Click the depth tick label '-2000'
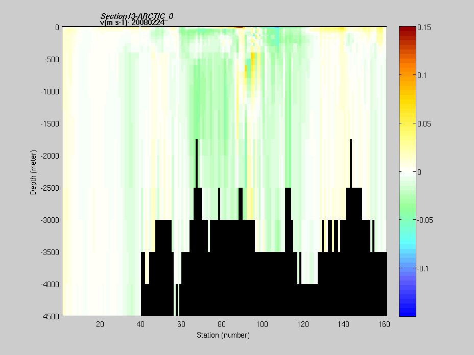474x355 pixels. (50, 156)
